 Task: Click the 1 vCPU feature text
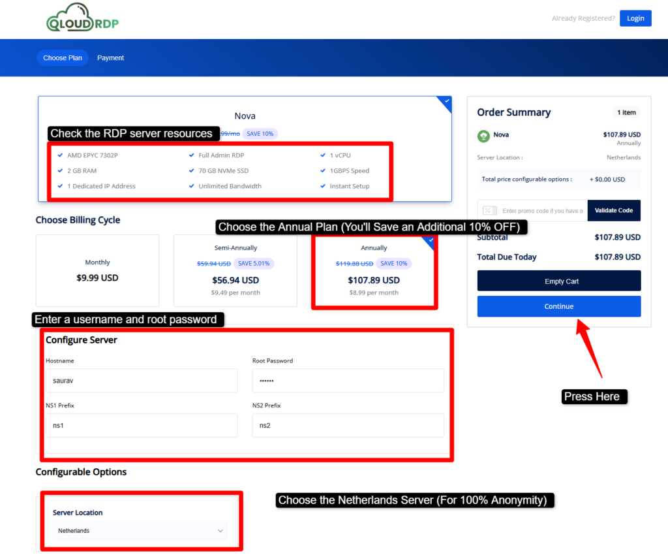340,155
